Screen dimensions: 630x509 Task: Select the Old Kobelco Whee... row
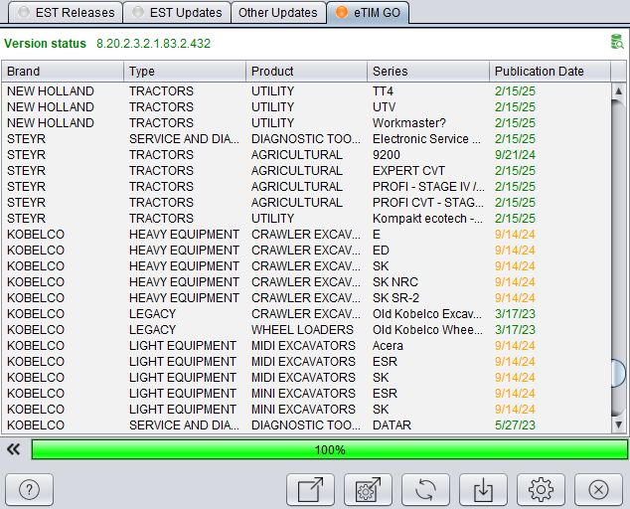pyautogui.click(x=306, y=330)
